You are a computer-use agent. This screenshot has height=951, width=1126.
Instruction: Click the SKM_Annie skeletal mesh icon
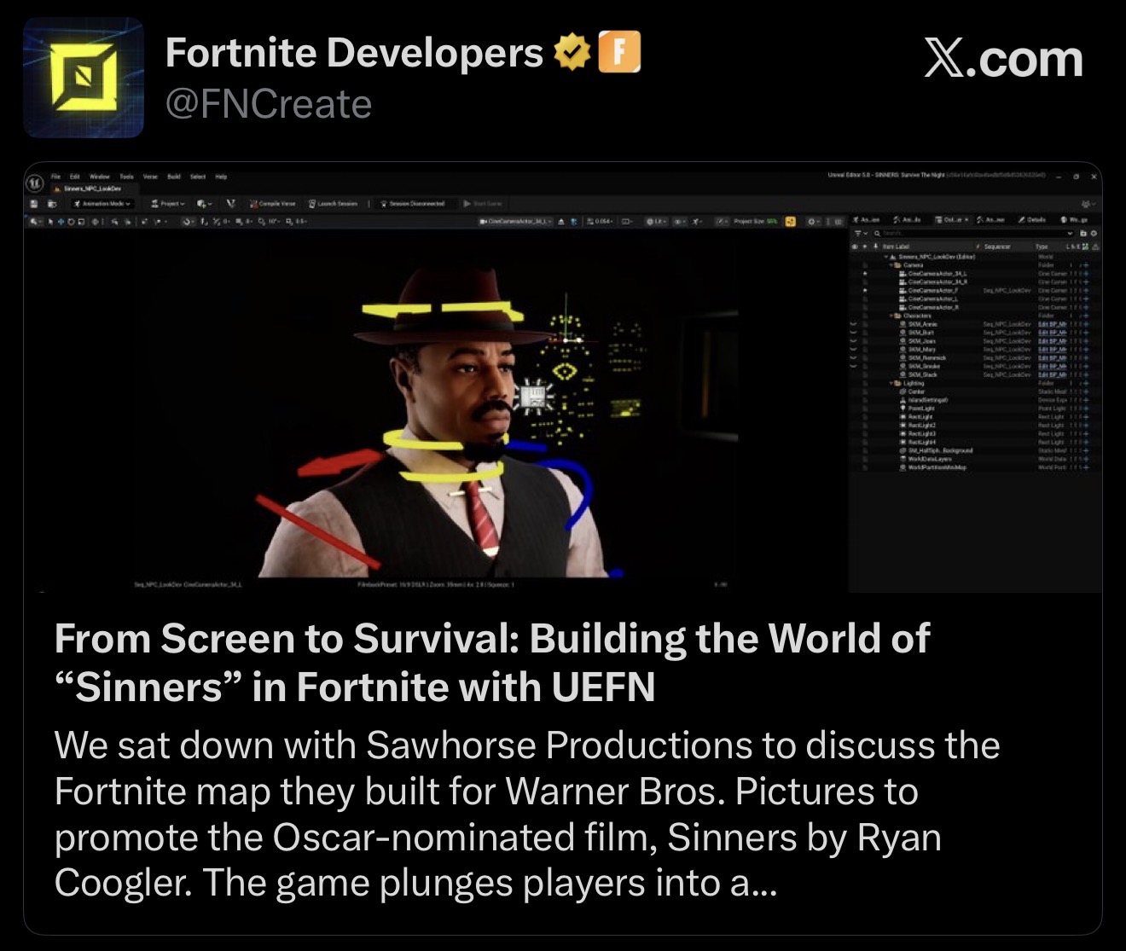(x=903, y=324)
